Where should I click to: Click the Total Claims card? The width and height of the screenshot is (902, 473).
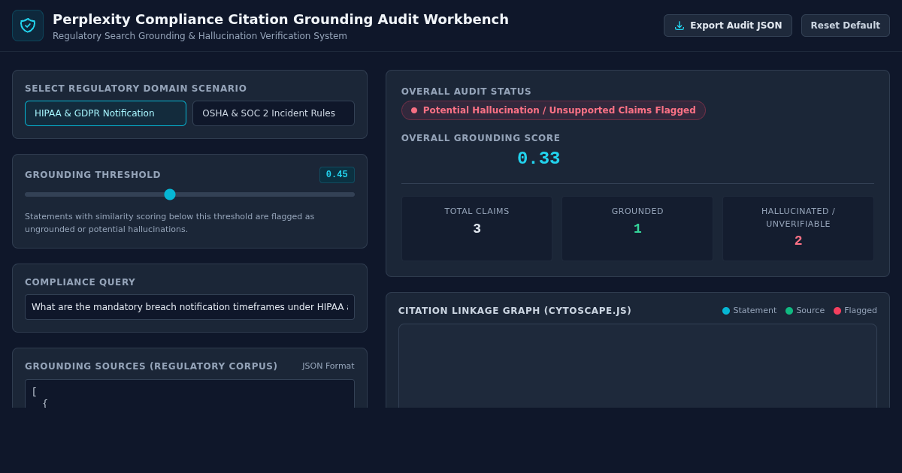point(477,229)
